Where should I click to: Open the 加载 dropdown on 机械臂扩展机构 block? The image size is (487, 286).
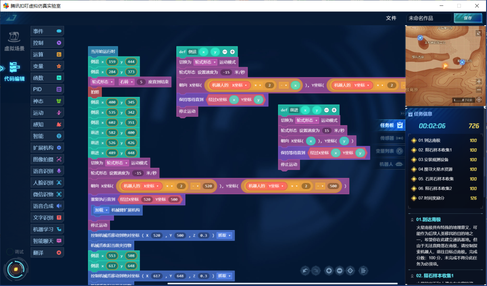point(101,210)
